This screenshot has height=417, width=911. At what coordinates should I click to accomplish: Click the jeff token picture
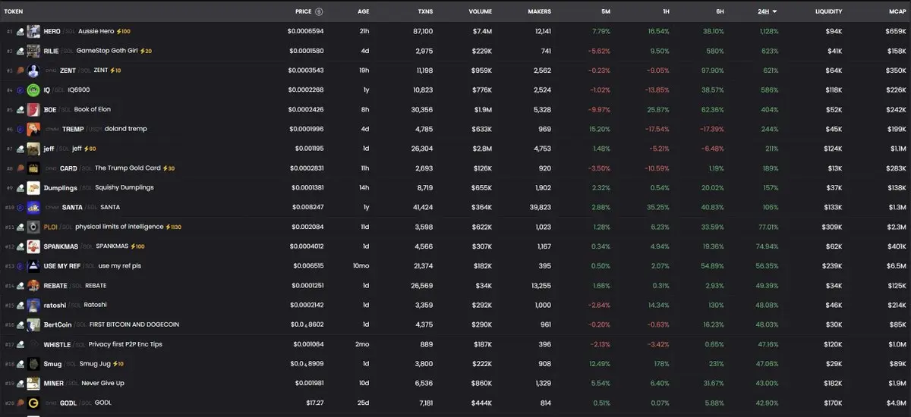click(x=33, y=149)
